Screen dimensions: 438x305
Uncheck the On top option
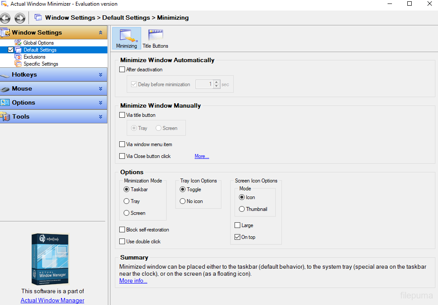[x=238, y=237]
